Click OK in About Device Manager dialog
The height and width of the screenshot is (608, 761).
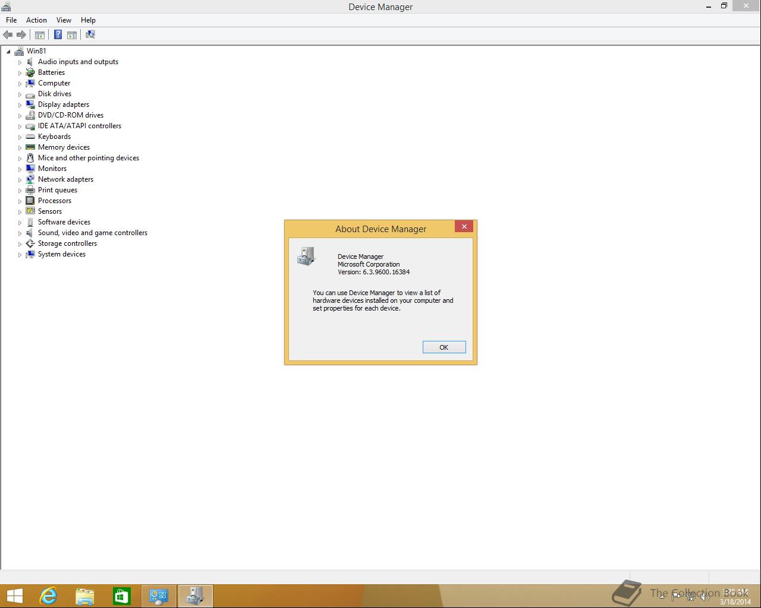[444, 347]
